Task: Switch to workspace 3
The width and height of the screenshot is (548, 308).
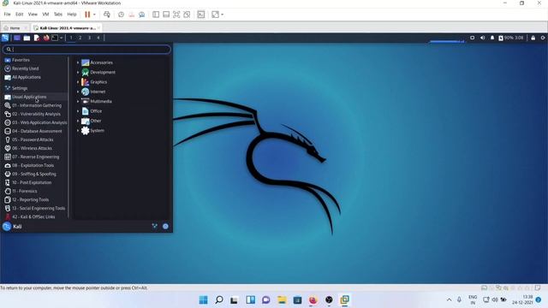Action: click(x=89, y=38)
